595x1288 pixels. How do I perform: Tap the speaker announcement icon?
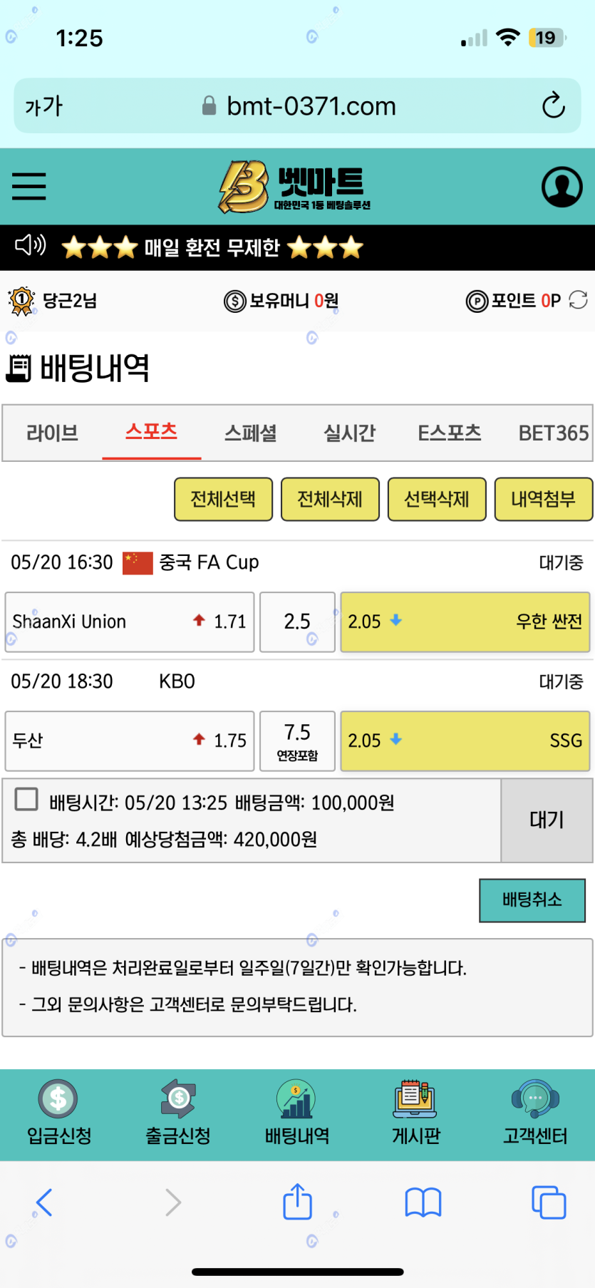pyautogui.click(x=30, y=247)
